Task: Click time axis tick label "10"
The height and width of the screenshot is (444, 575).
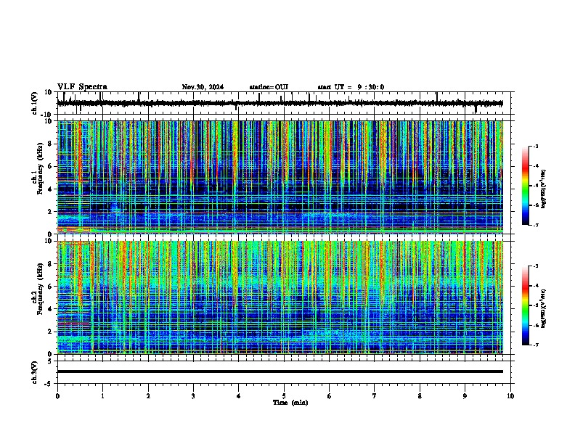Action: pyautogui.click(x=510, y=396)
